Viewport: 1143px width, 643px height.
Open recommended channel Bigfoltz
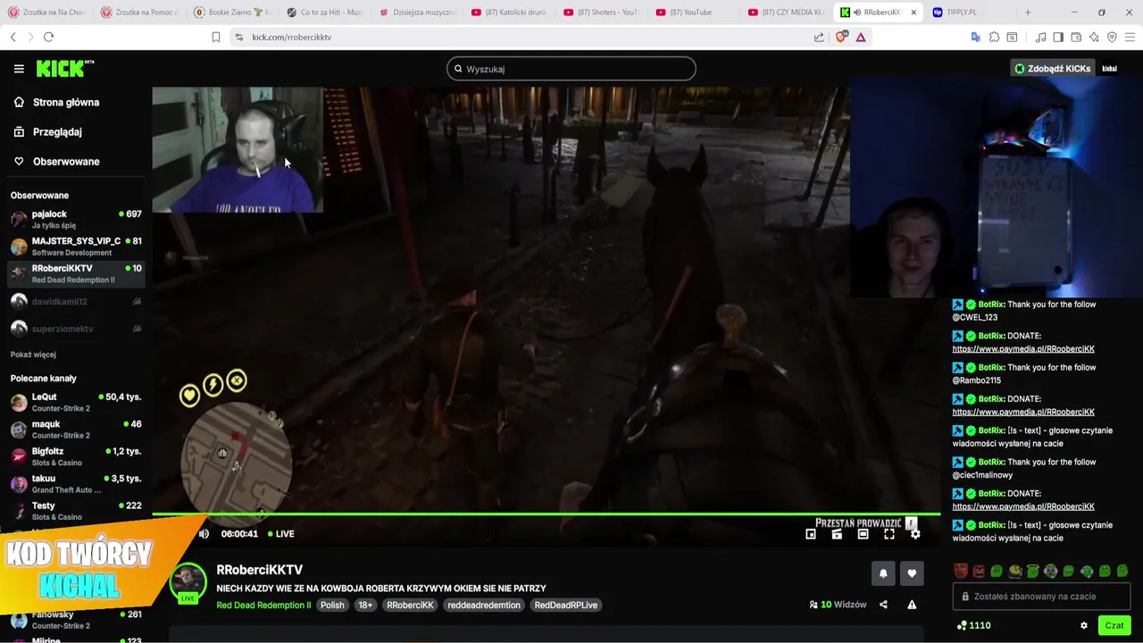point(76,457)
